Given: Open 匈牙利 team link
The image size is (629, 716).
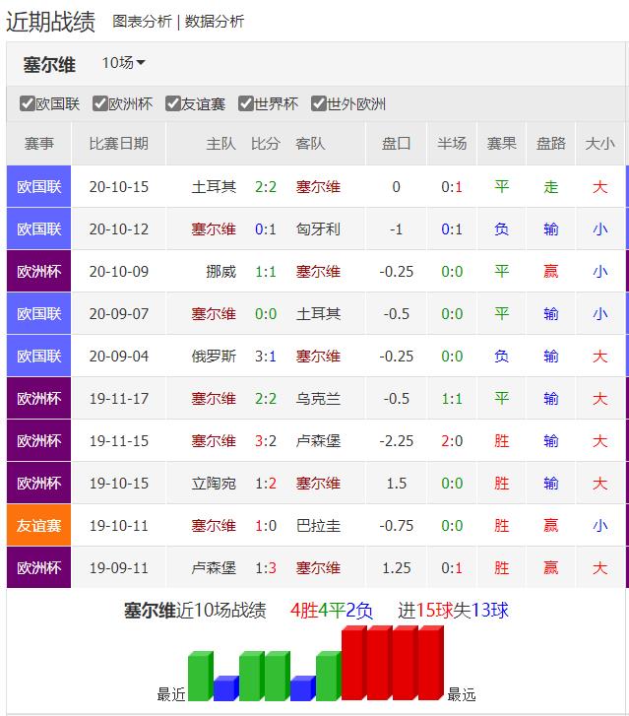Looking at the screenshot, I should coord(318,229).
